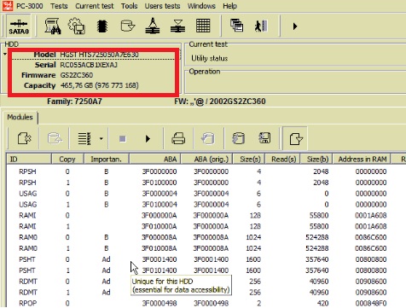406x308 pixels.
Task: Open dropdown arrow next to checklist icon
Action: (101, 139)
